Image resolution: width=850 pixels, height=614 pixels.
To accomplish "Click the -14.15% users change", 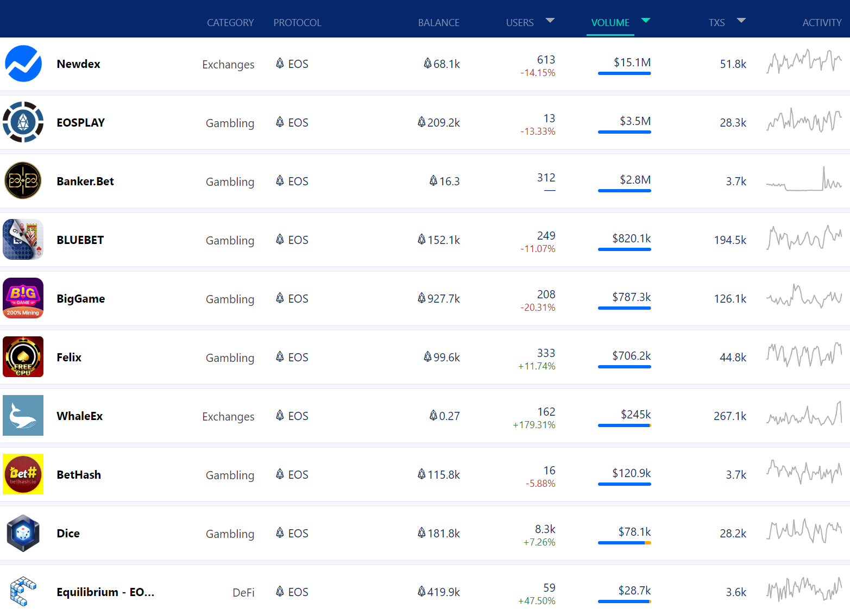I will pos(538,73).
